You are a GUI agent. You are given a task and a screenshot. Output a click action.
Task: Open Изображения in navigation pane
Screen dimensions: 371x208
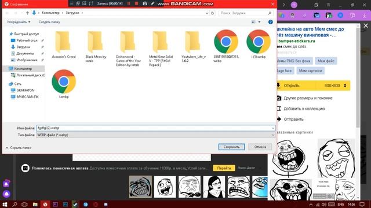(27, 60)
